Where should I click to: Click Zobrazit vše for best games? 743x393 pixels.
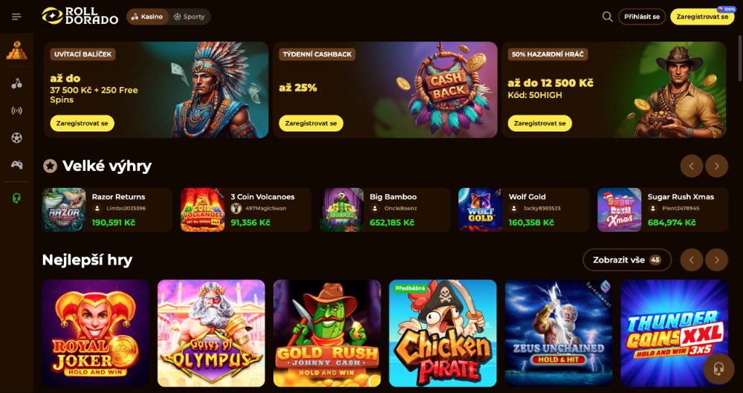pyautogui.click(x=627, y=260)
